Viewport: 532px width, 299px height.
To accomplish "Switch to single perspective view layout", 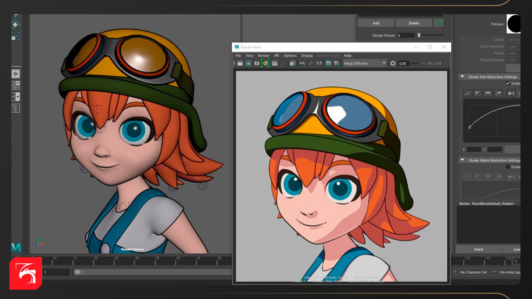I will click(16, 74).
